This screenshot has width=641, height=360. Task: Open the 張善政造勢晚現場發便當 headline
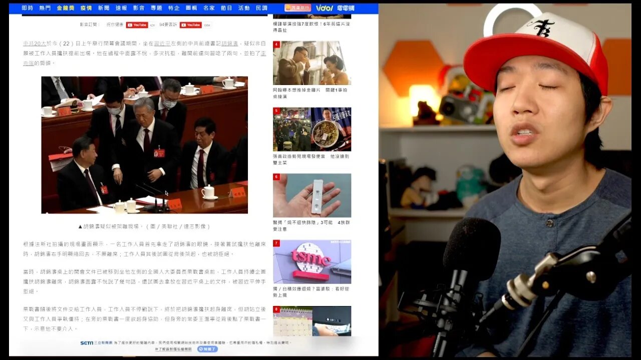(311, 159)
